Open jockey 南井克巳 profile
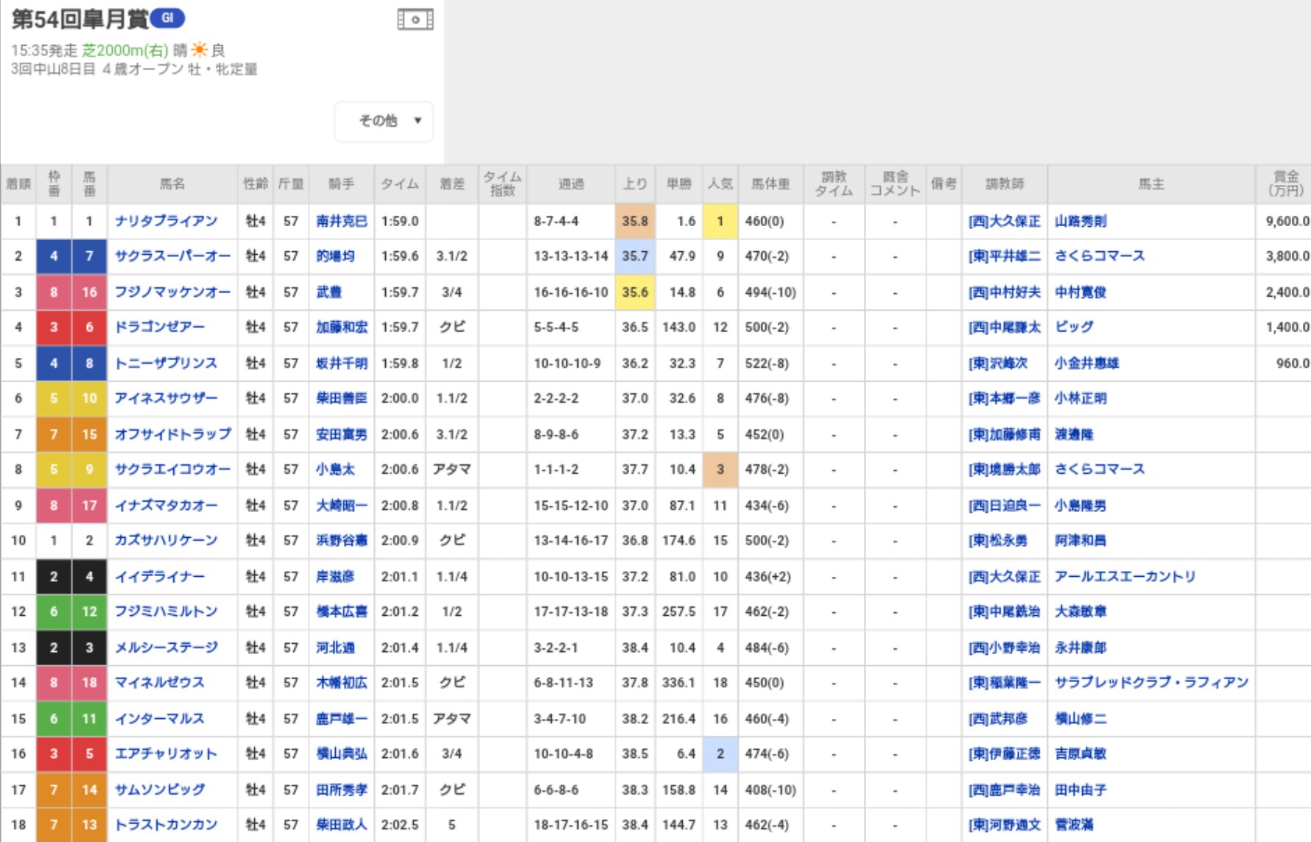Viewport: 1311px width, 842px height. coord(341,221)
